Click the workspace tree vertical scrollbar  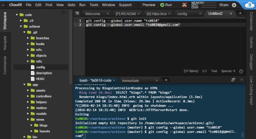70,47
